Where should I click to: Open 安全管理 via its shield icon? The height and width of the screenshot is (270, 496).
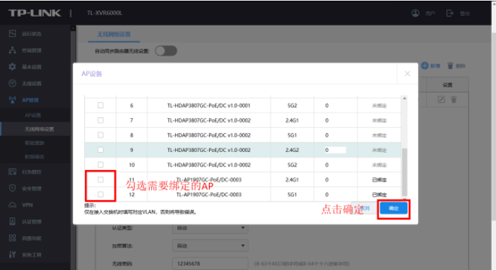coord(12,189)
